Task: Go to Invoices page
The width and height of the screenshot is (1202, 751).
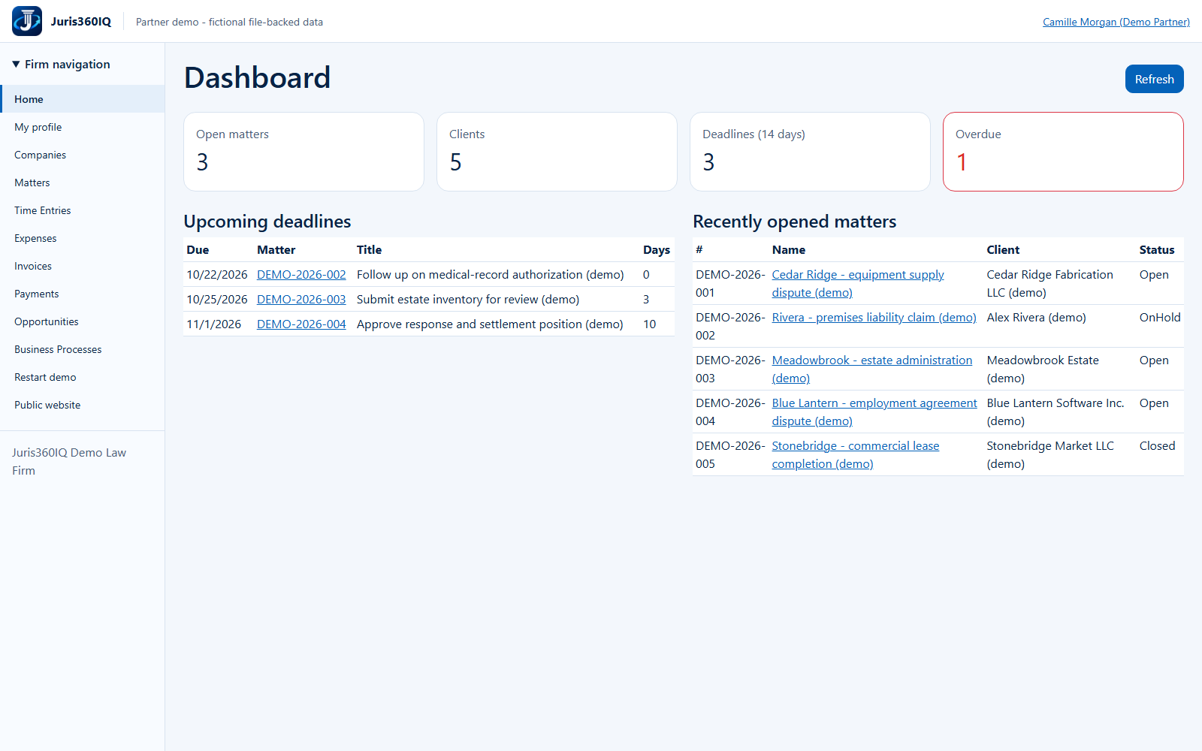Action: 83,266
